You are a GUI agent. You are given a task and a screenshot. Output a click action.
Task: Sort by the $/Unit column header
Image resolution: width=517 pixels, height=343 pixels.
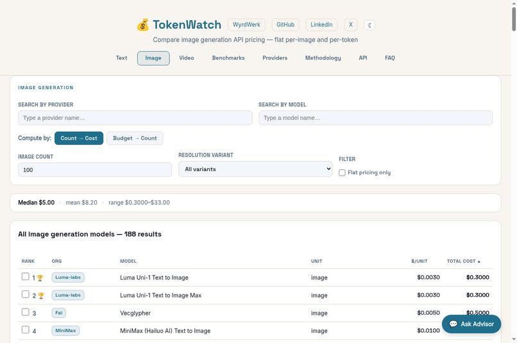[419, 261]
